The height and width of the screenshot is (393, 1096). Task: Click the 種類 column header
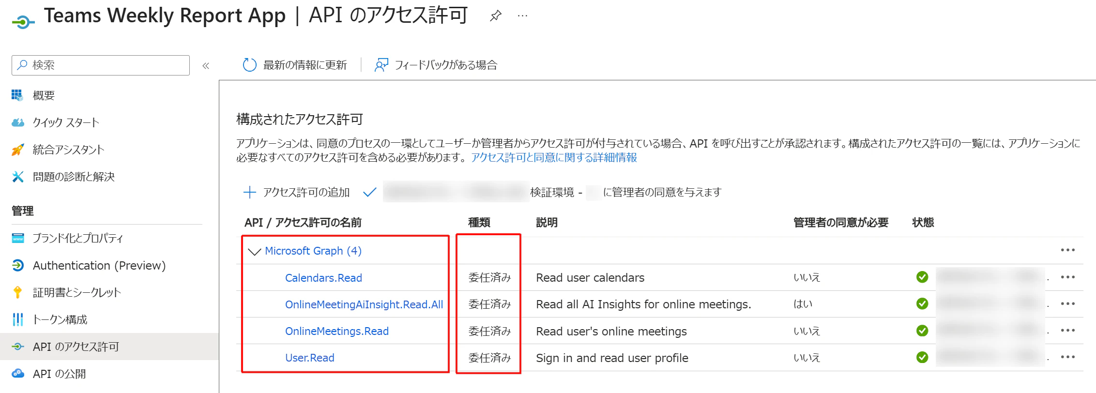pos(479,223)
